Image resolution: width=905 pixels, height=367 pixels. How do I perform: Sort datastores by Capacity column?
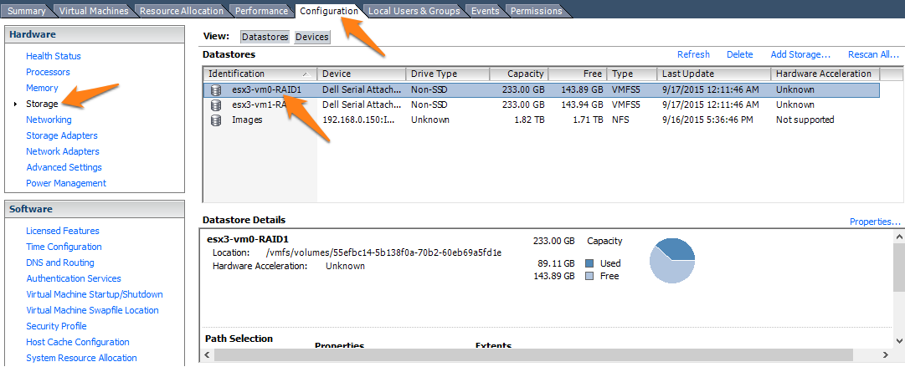point(518,74)
